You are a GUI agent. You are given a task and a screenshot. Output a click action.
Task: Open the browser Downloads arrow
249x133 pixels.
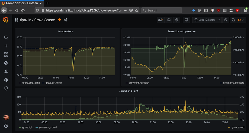tap(193, 10)
